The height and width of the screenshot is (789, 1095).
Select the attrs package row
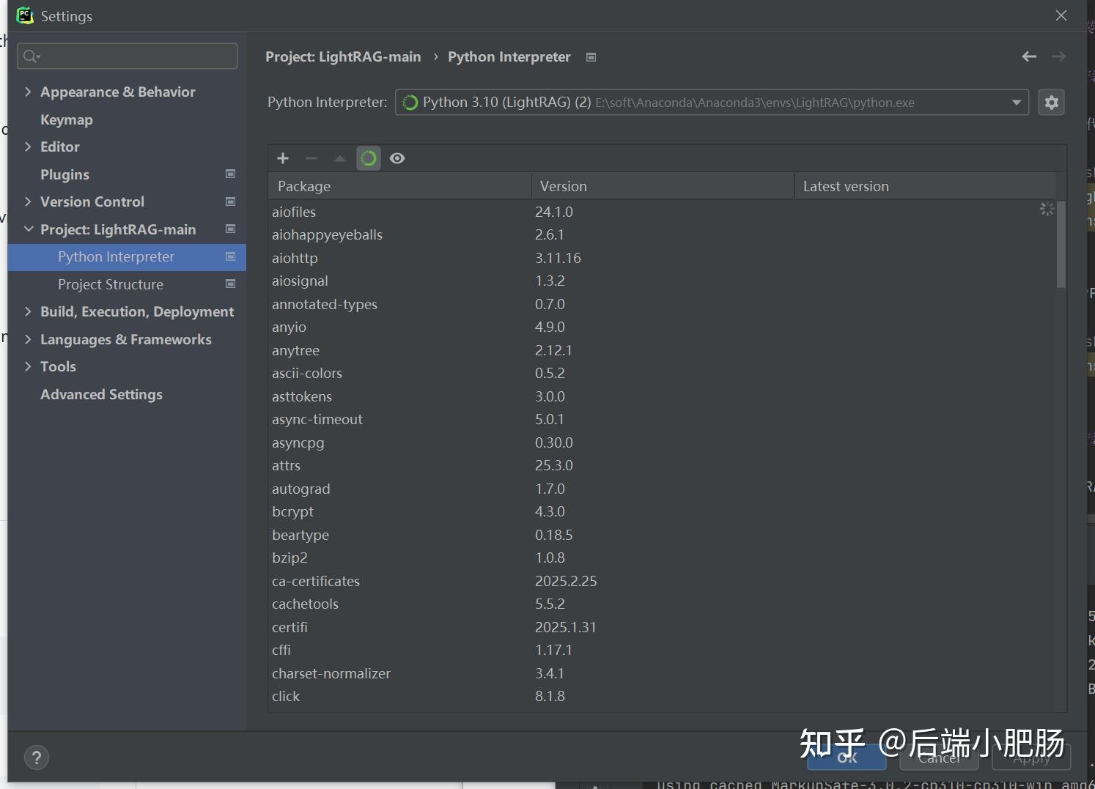(x=663, y=465)
